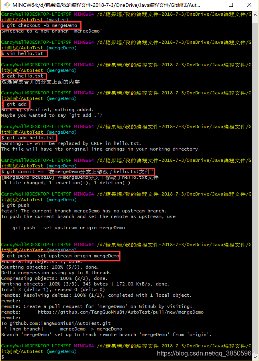Click the scrollbar down arrow
The height and width of the screenshot is (361, 259).
pyautogui.click(x=255, y=357)
